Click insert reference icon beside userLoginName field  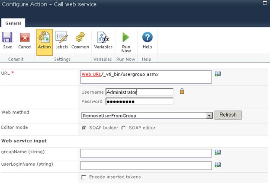(x=218, y=164)
